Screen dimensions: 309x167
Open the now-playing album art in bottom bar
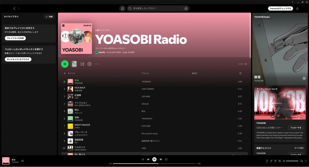click(6, 161)
